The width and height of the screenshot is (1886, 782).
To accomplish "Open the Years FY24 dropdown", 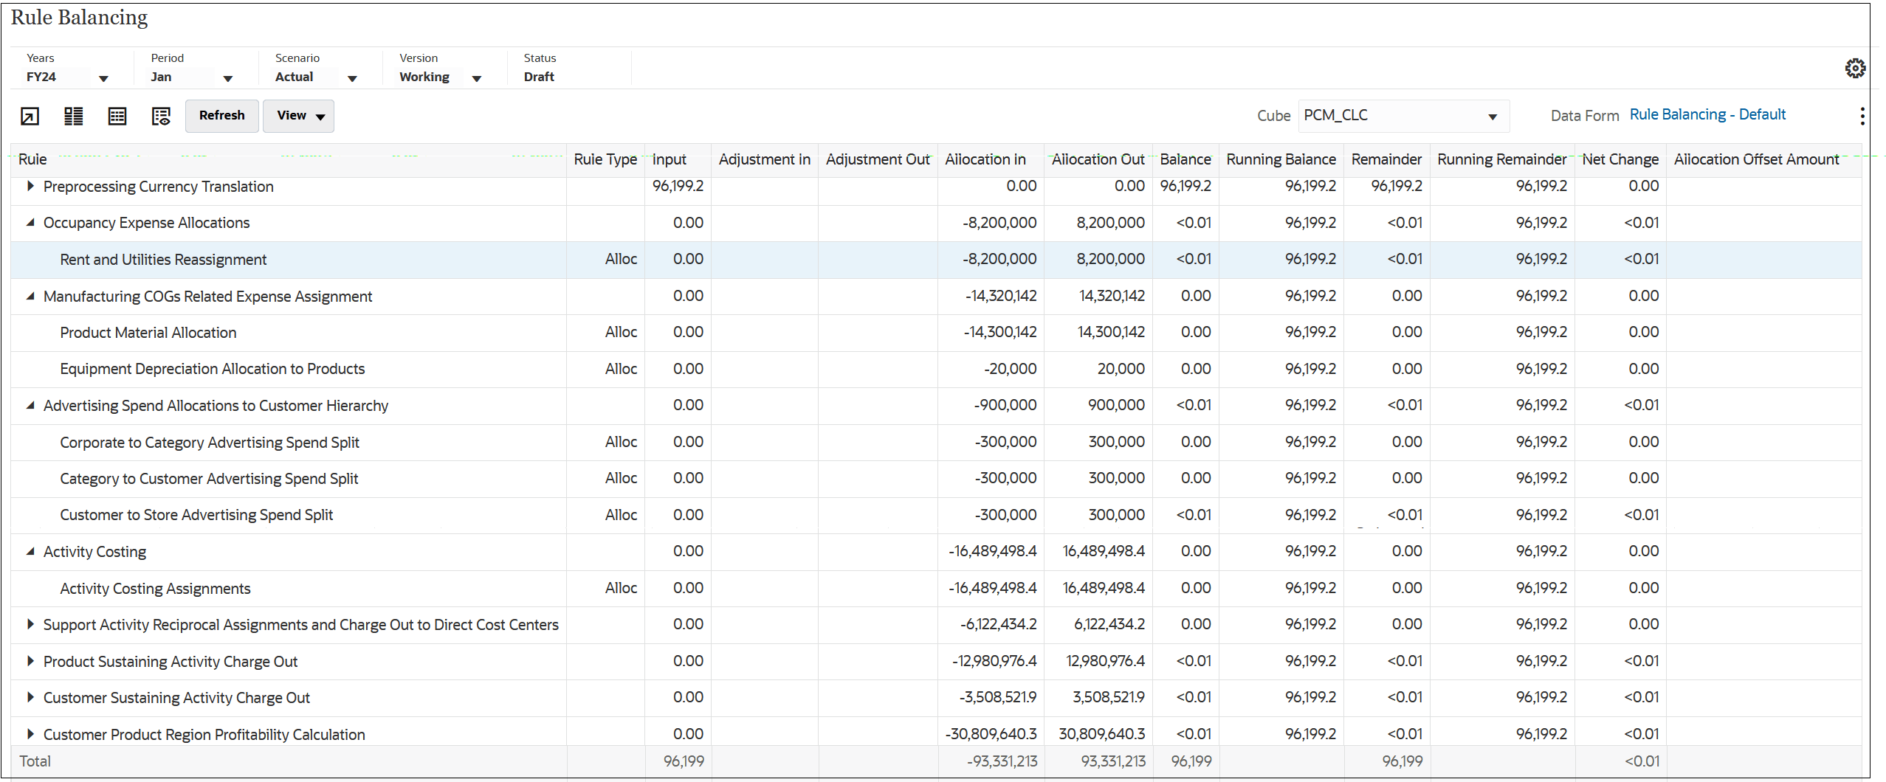I will pos(104,77).
